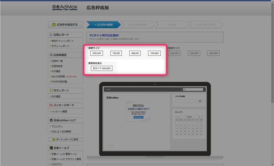The image size is (274, 166).
Task: Open マニュアル help link
Action: point(57,126)
